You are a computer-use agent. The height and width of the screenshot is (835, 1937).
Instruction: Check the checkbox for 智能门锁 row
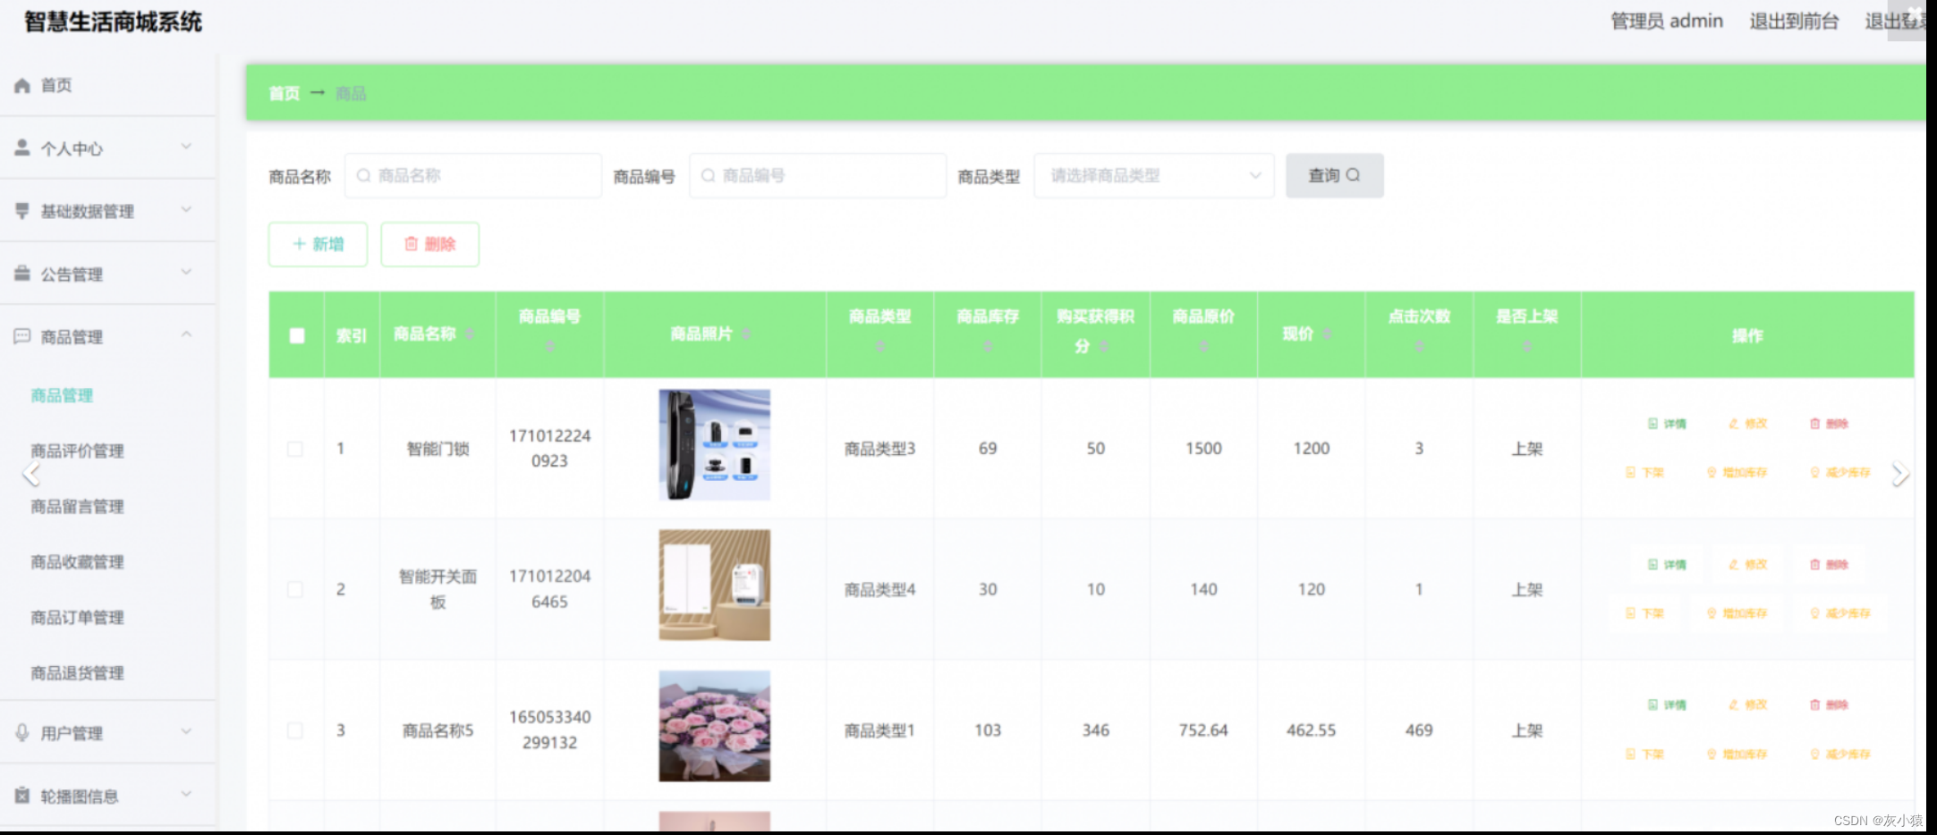coord(295,449)
